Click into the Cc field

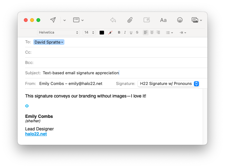[116, 52]
